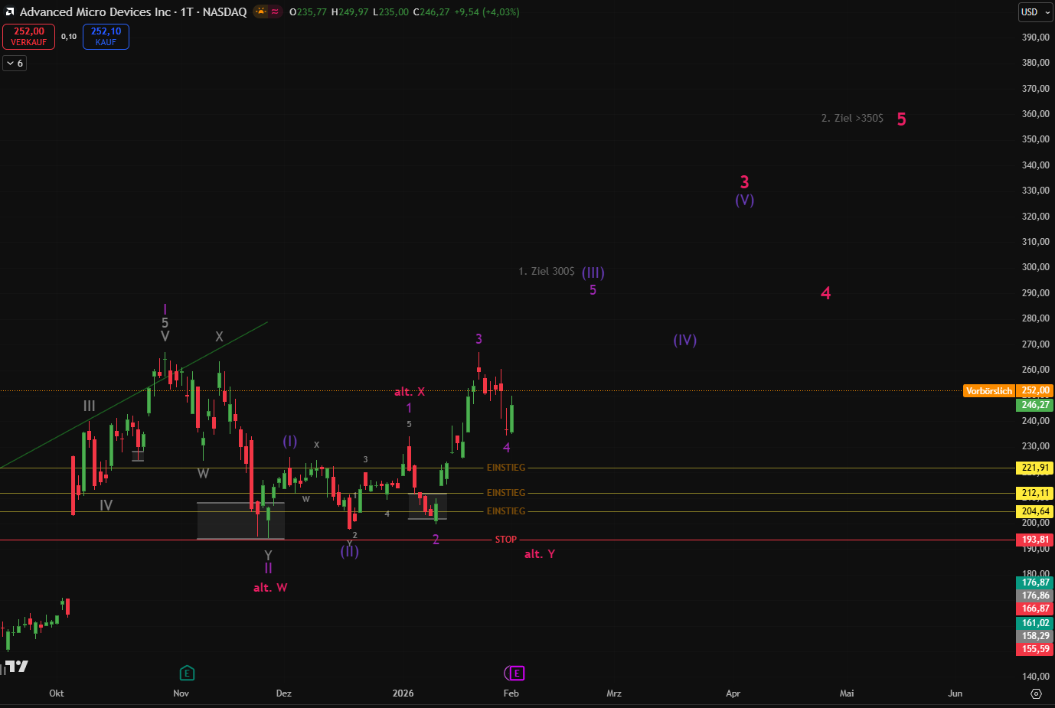This screenshot has width=1055, height=708.
Task: Click the 193,81 STOP price label
Action: [1035, 540]
